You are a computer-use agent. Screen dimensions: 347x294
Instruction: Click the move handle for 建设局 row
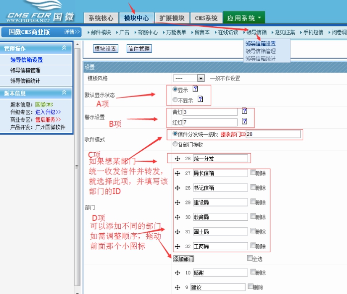177,203
